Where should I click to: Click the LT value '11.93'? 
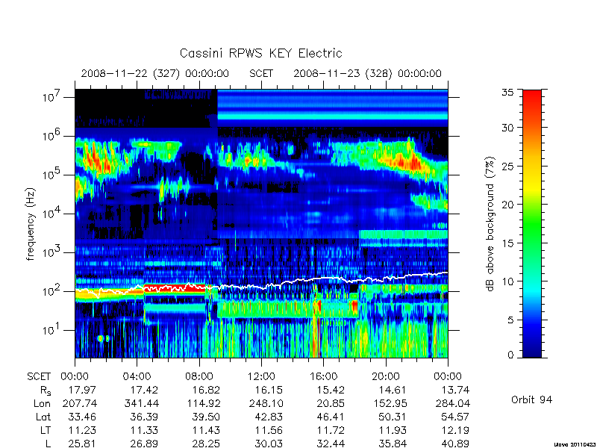(x=393, y=430)
